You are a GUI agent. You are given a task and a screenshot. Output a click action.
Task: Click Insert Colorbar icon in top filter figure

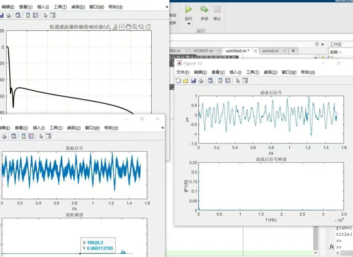(x=28, y=15)
